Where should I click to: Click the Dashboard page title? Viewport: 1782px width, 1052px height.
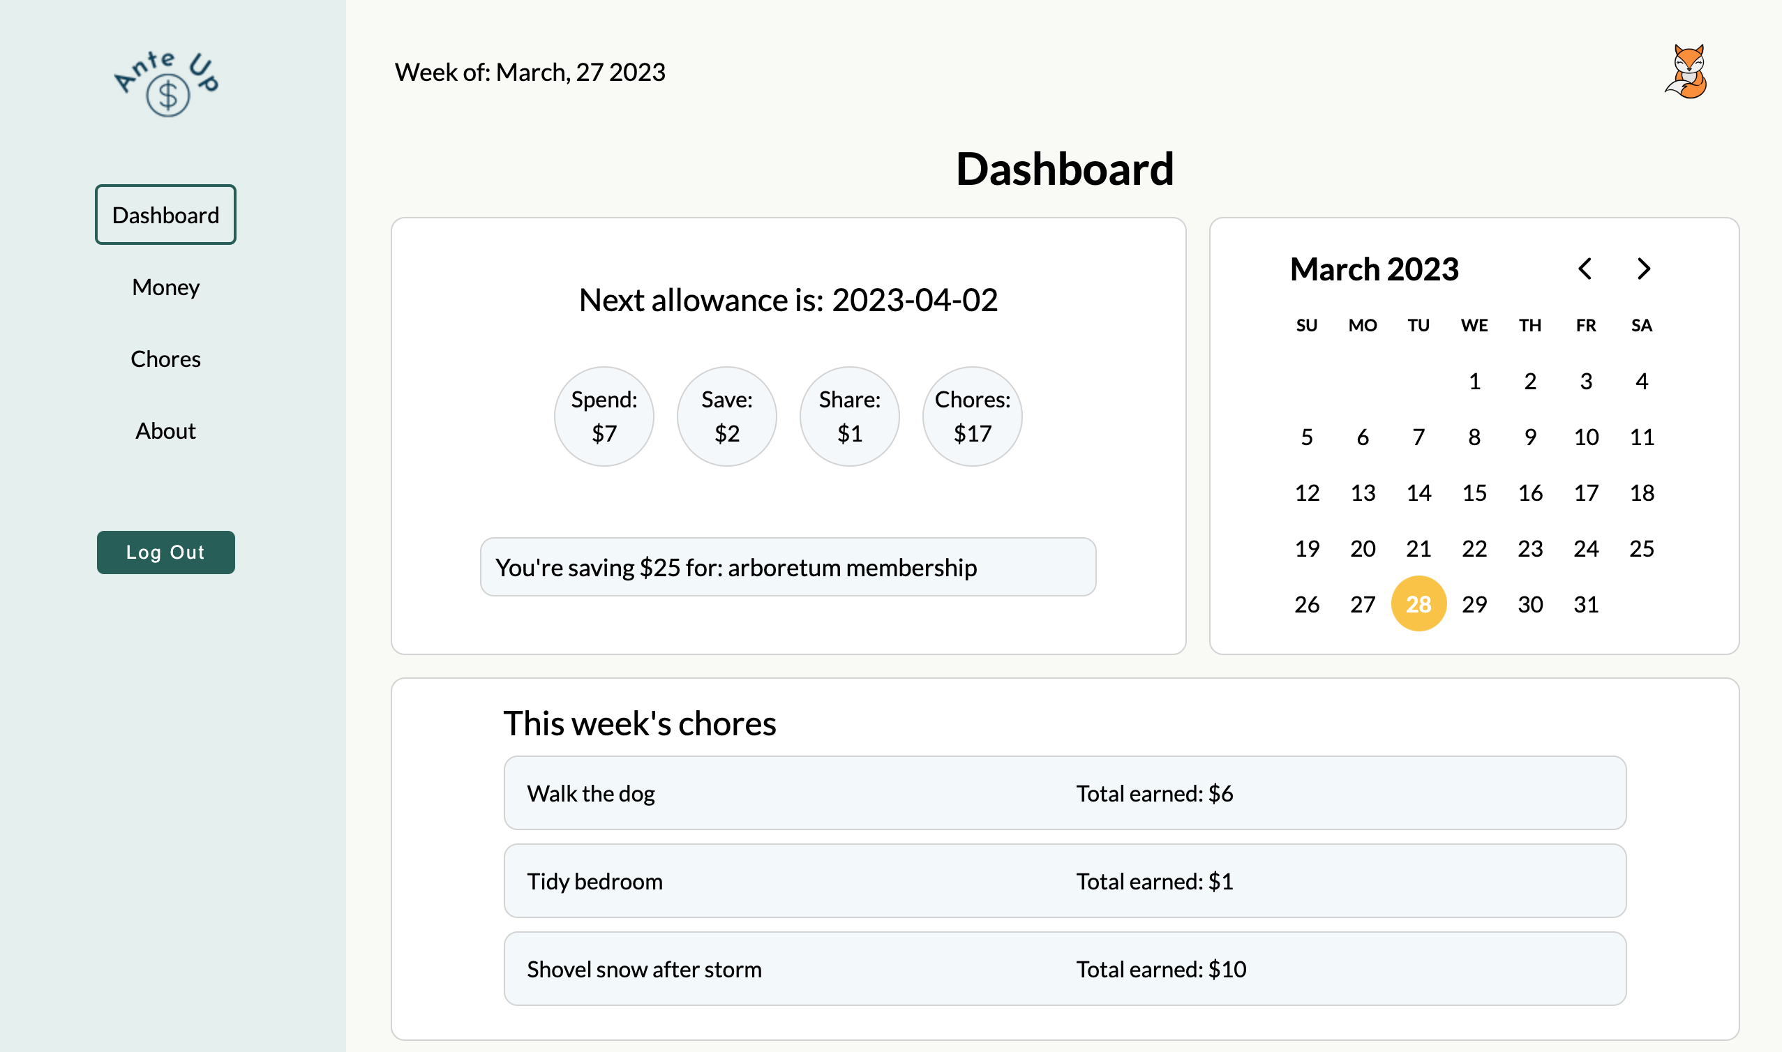coord(1065,170)
